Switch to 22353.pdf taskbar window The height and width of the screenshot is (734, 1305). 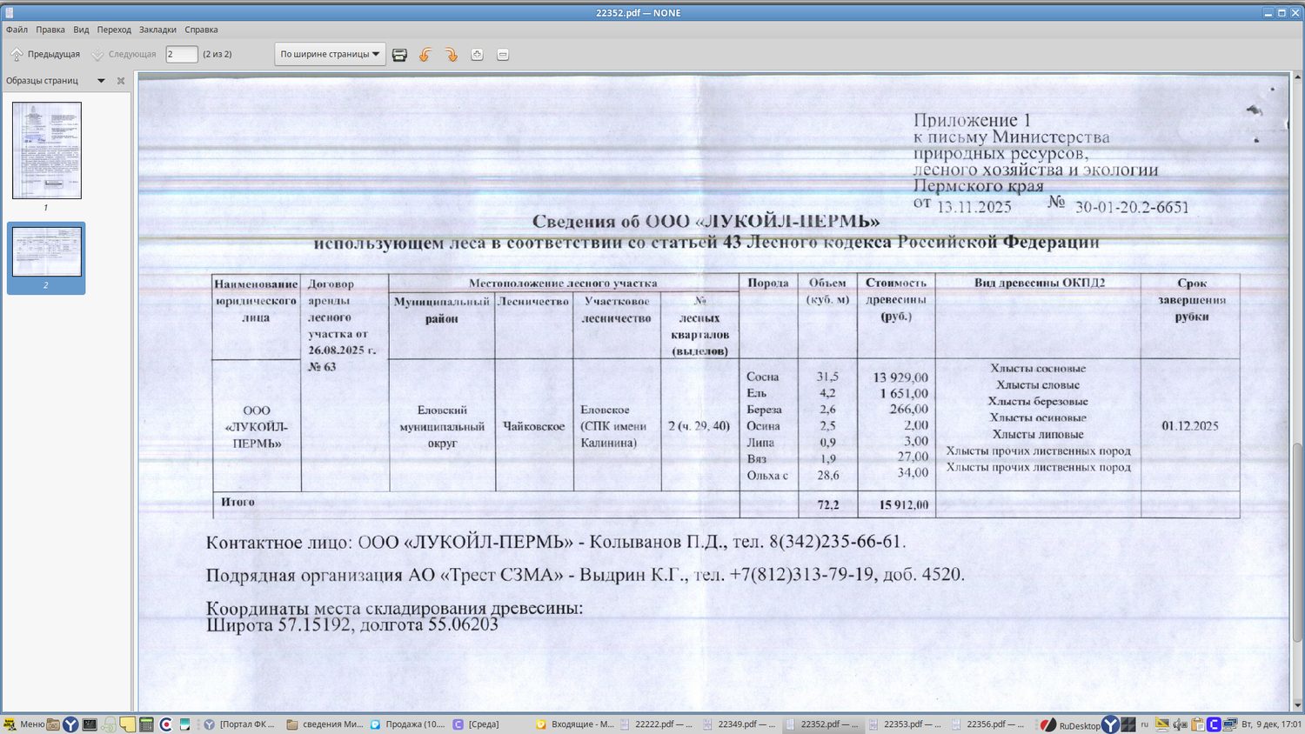pyautogui.click(x=906, y=724)
